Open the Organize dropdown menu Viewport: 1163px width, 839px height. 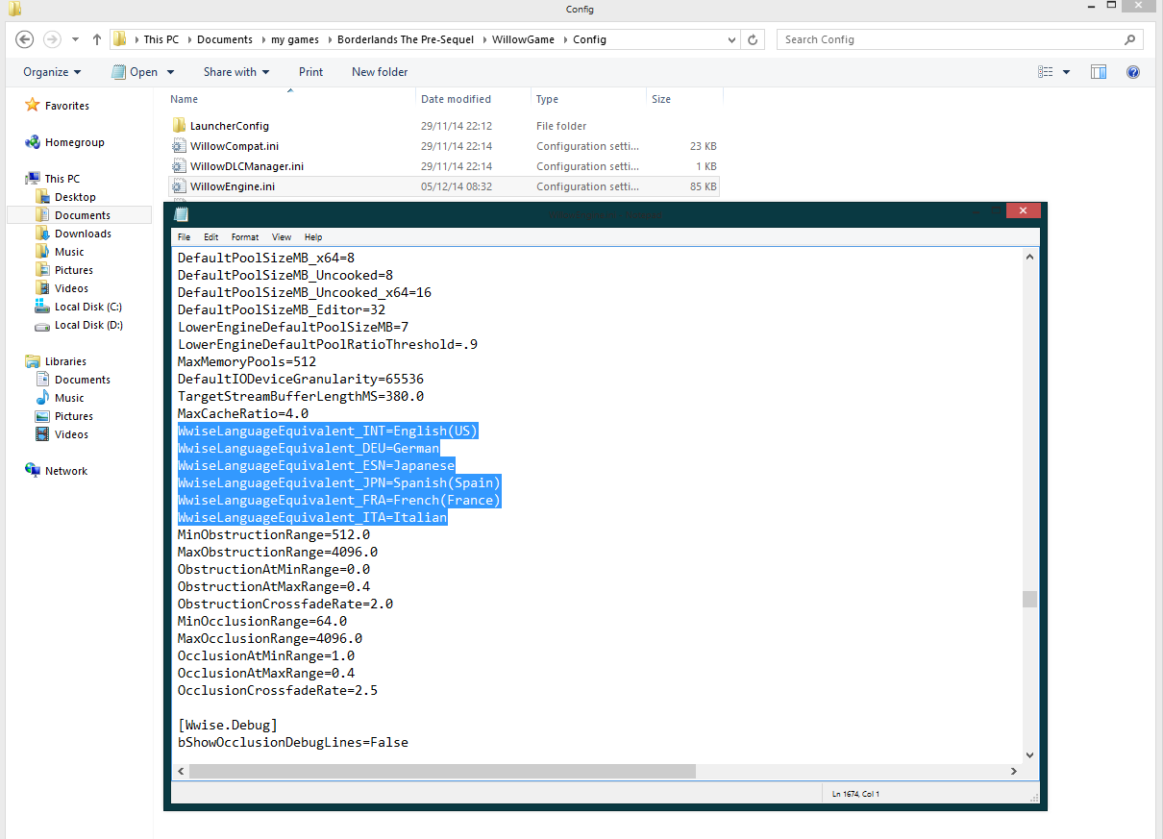52,72
